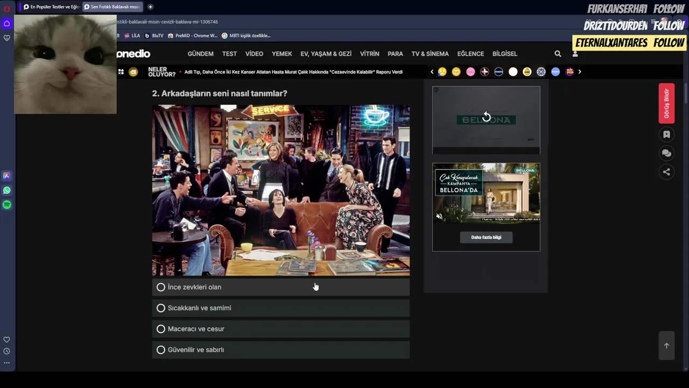The width and height of the screenshot is (689, 388).
Task: Go to previous category icons with left chevron
Action: point(432,72)
